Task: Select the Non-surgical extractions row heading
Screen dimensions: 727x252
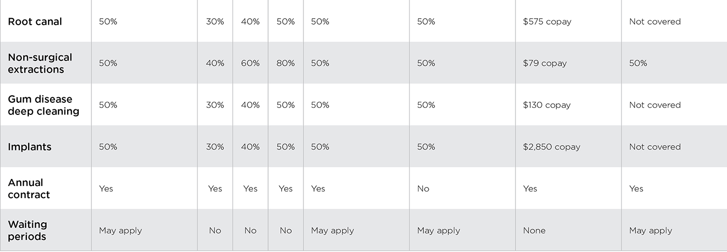Action: click(40, 64)
